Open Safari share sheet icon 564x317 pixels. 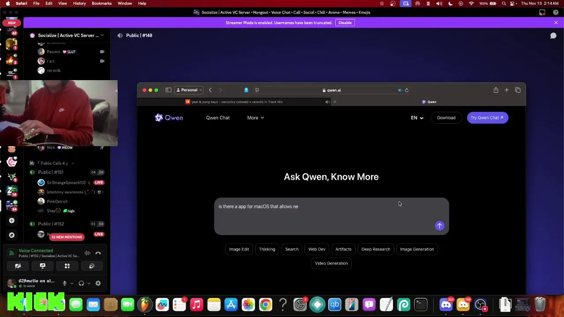coord(496,90)
